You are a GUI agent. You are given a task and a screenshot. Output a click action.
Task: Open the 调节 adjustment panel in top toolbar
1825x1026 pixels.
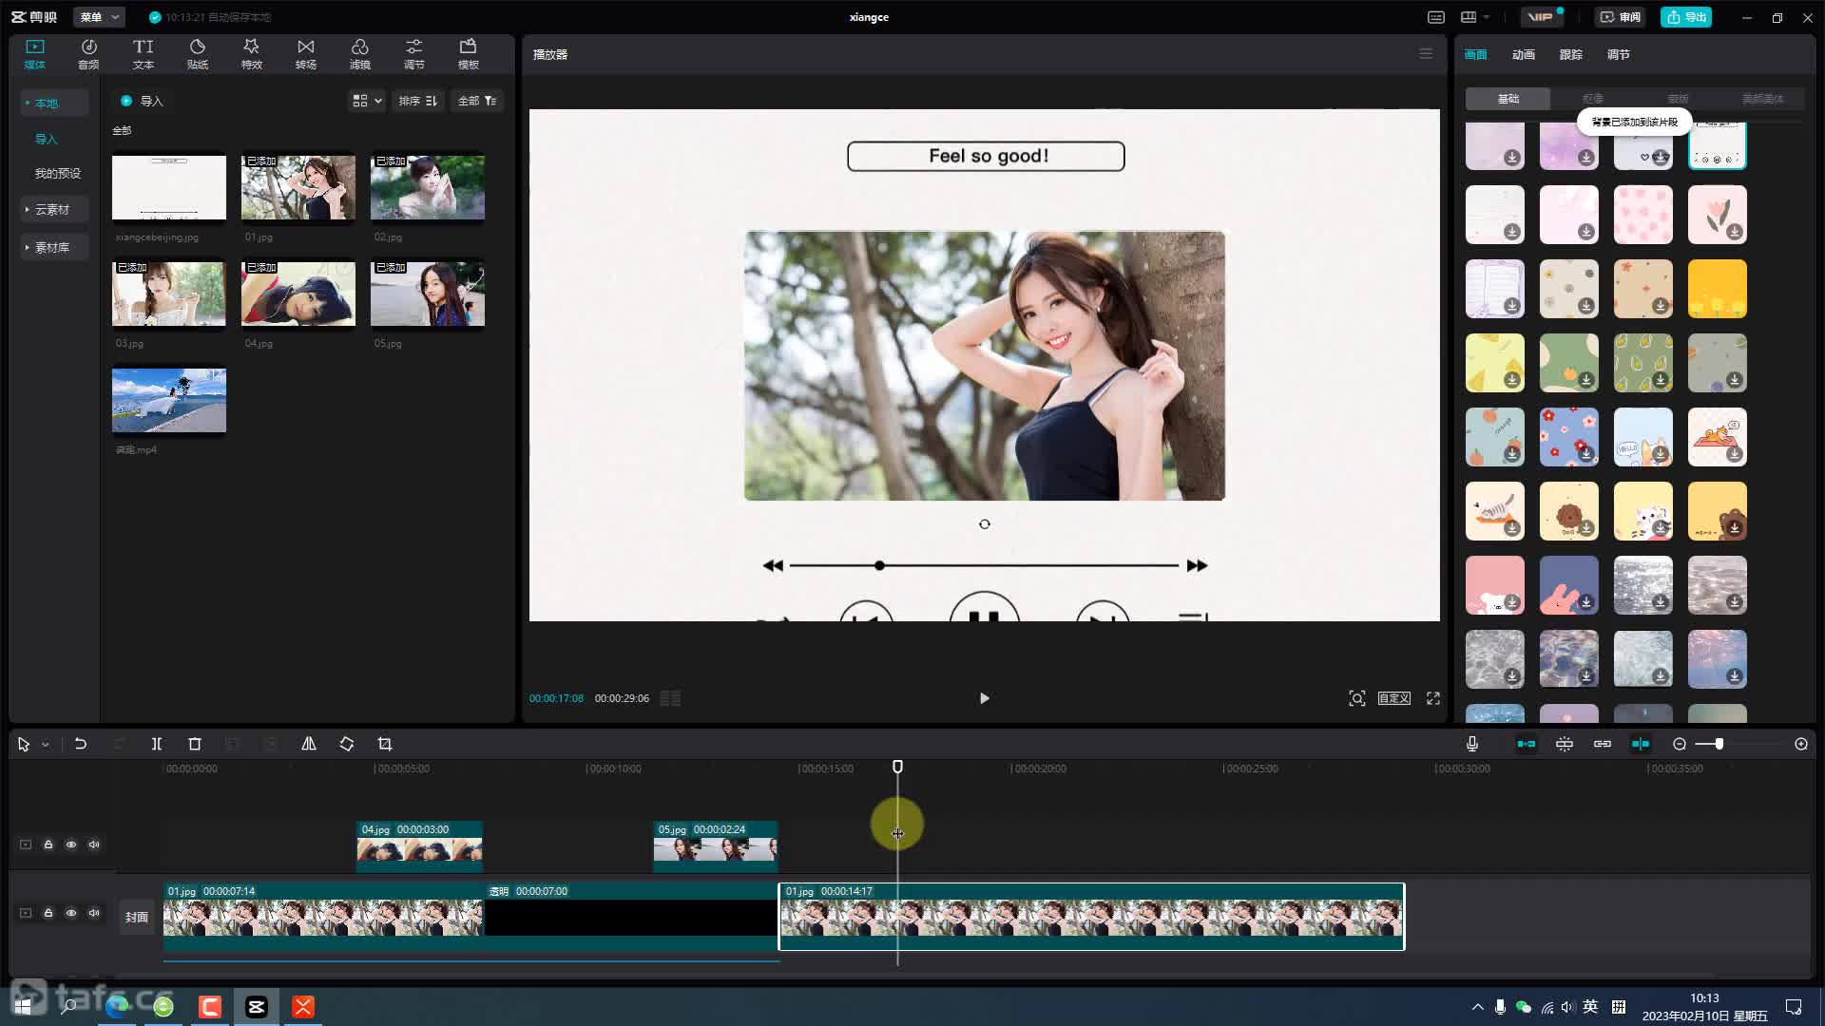[413, 54]
